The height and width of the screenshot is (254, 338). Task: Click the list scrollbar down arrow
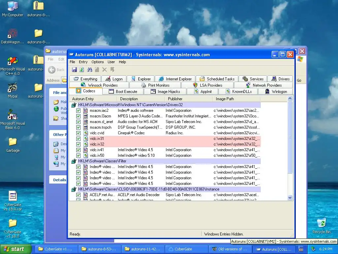coord(290,197)
